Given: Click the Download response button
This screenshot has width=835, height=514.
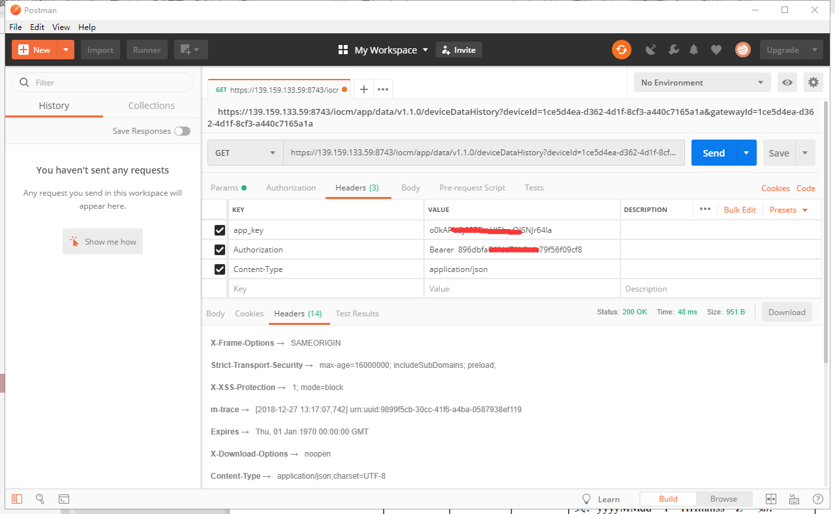Looking at the screenshot, I should pyautogui.click(x=787, y=312).
